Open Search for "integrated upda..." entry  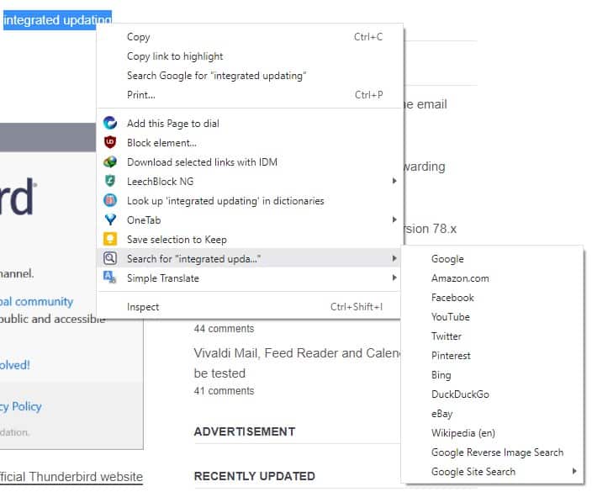(250, 258)
